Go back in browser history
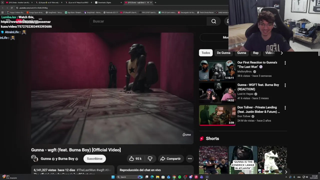Screen dimensions: 320x180 [2, 8]
